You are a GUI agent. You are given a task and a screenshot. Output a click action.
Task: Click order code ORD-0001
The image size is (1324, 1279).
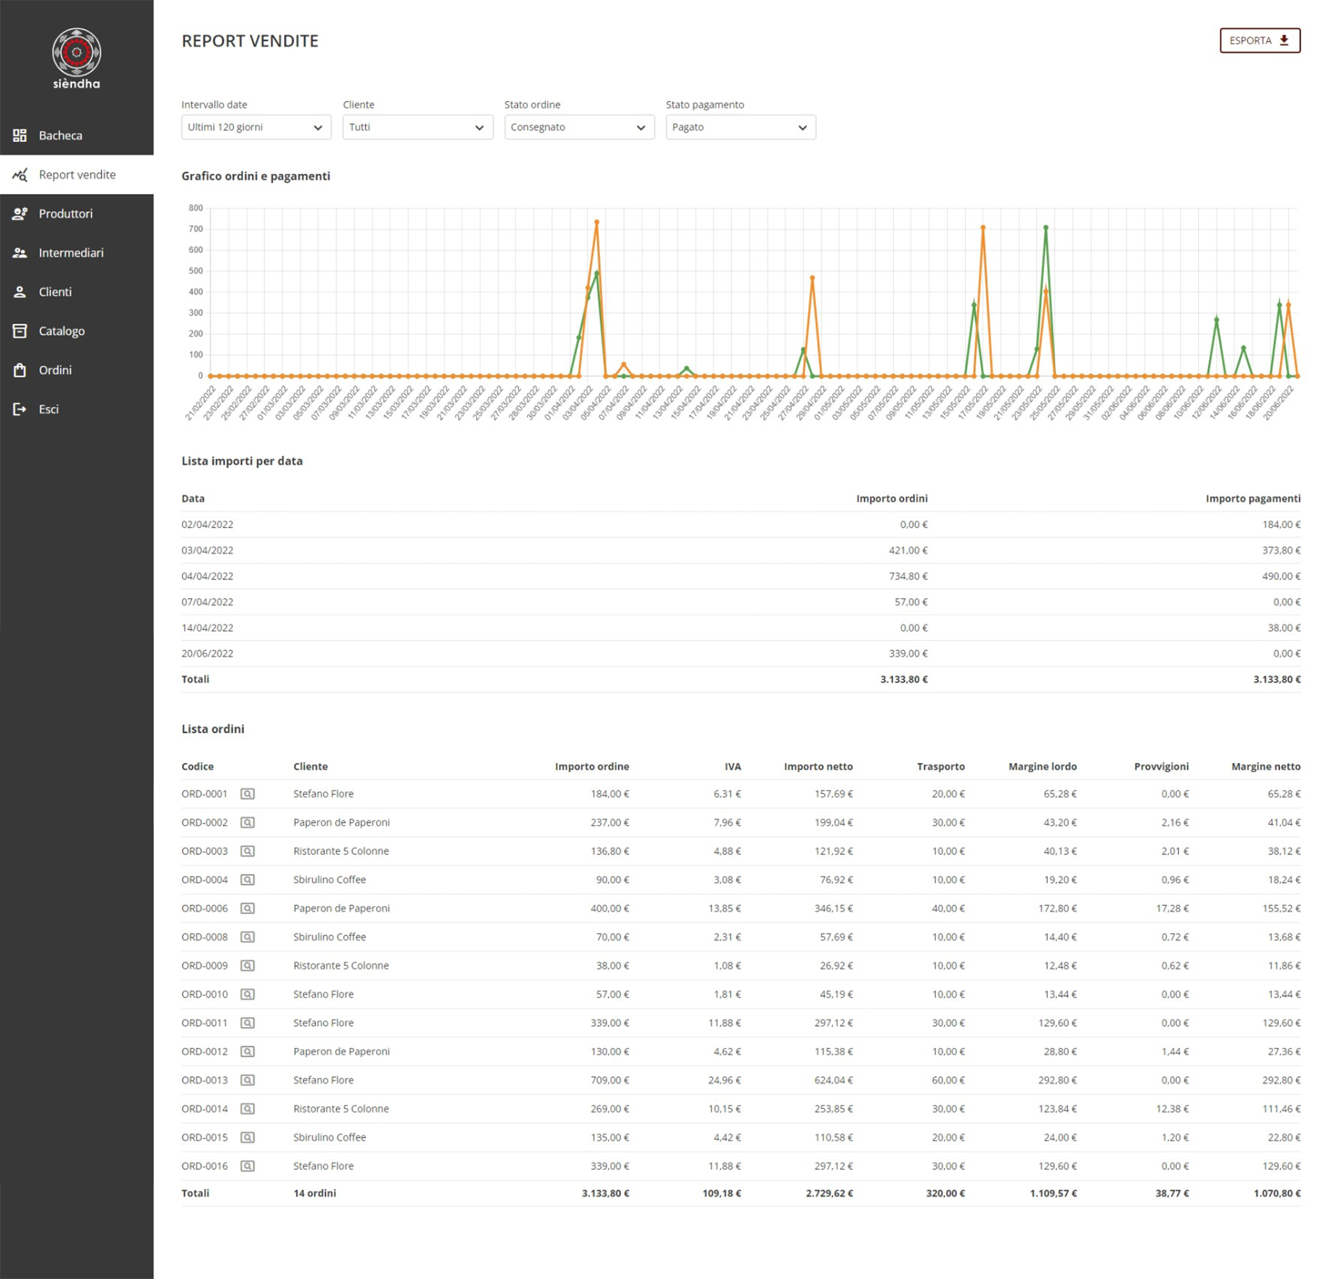205,794
